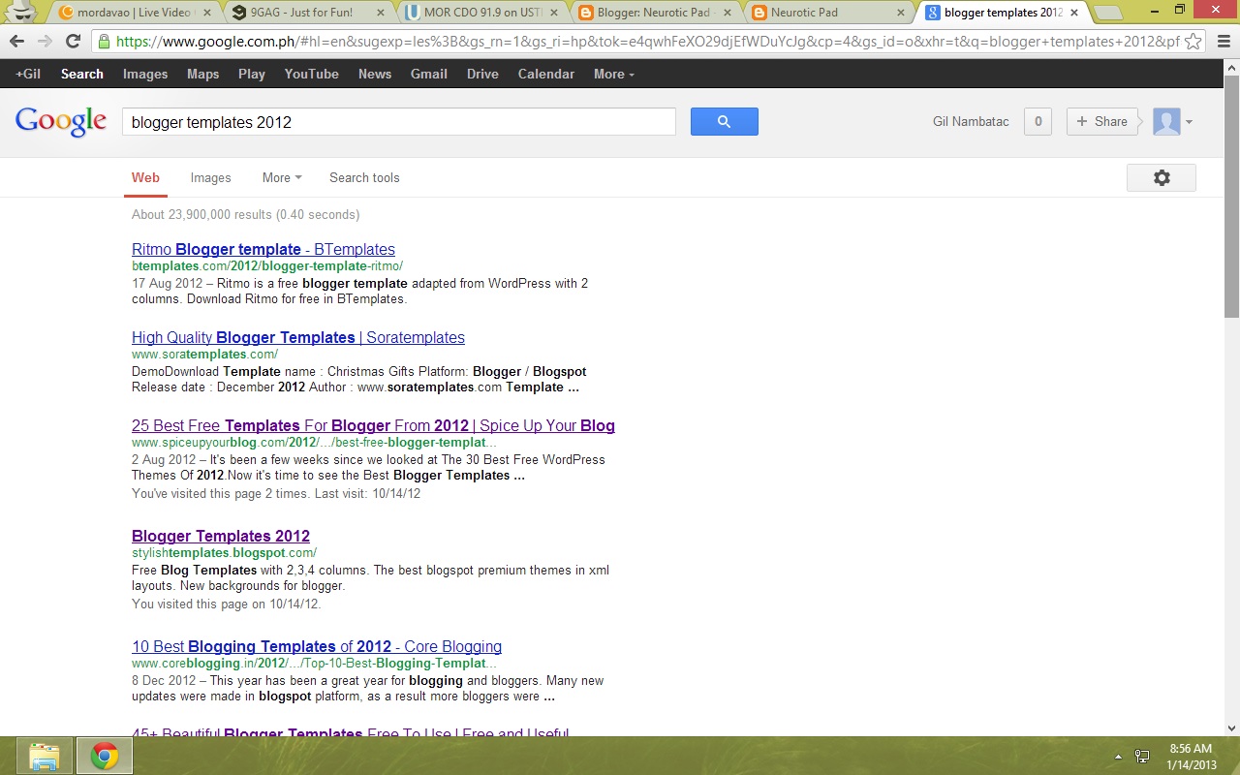Image resolution: width=1240 pixels, height=775 pixels.
Task: Click the notifications count 0 box
Action: click(1038, 121)
